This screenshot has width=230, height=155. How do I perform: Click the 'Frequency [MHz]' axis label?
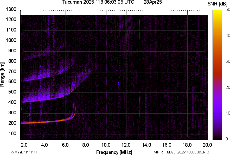(114, 152)
